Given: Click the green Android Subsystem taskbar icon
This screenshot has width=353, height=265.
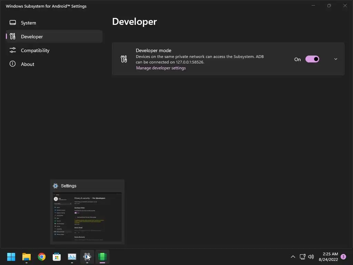Looking at the screenshot, I should 102,257.
